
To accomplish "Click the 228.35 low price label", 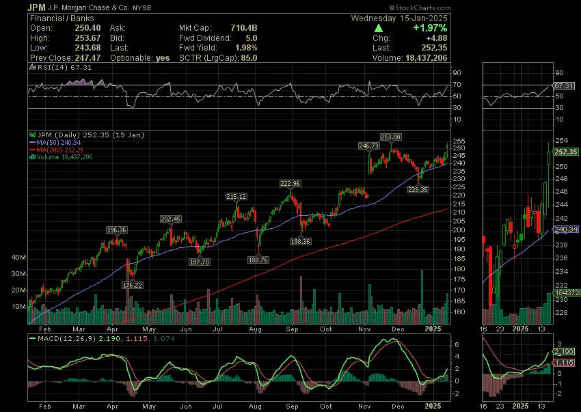I will point(418,190).
